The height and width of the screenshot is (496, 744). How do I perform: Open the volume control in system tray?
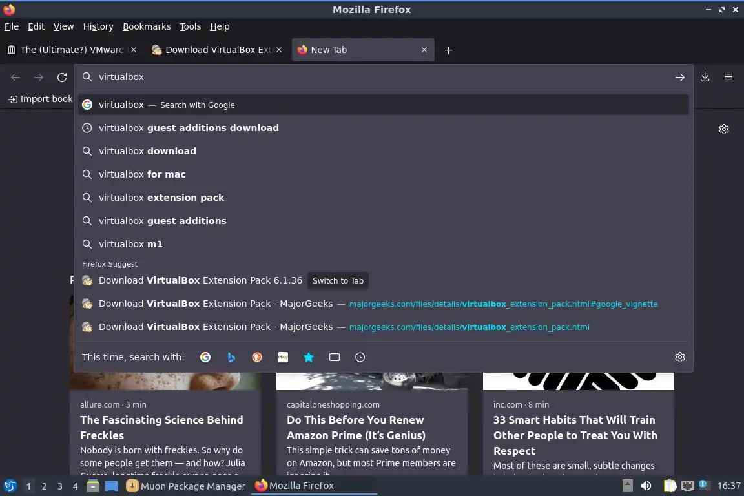click(646, 486)
